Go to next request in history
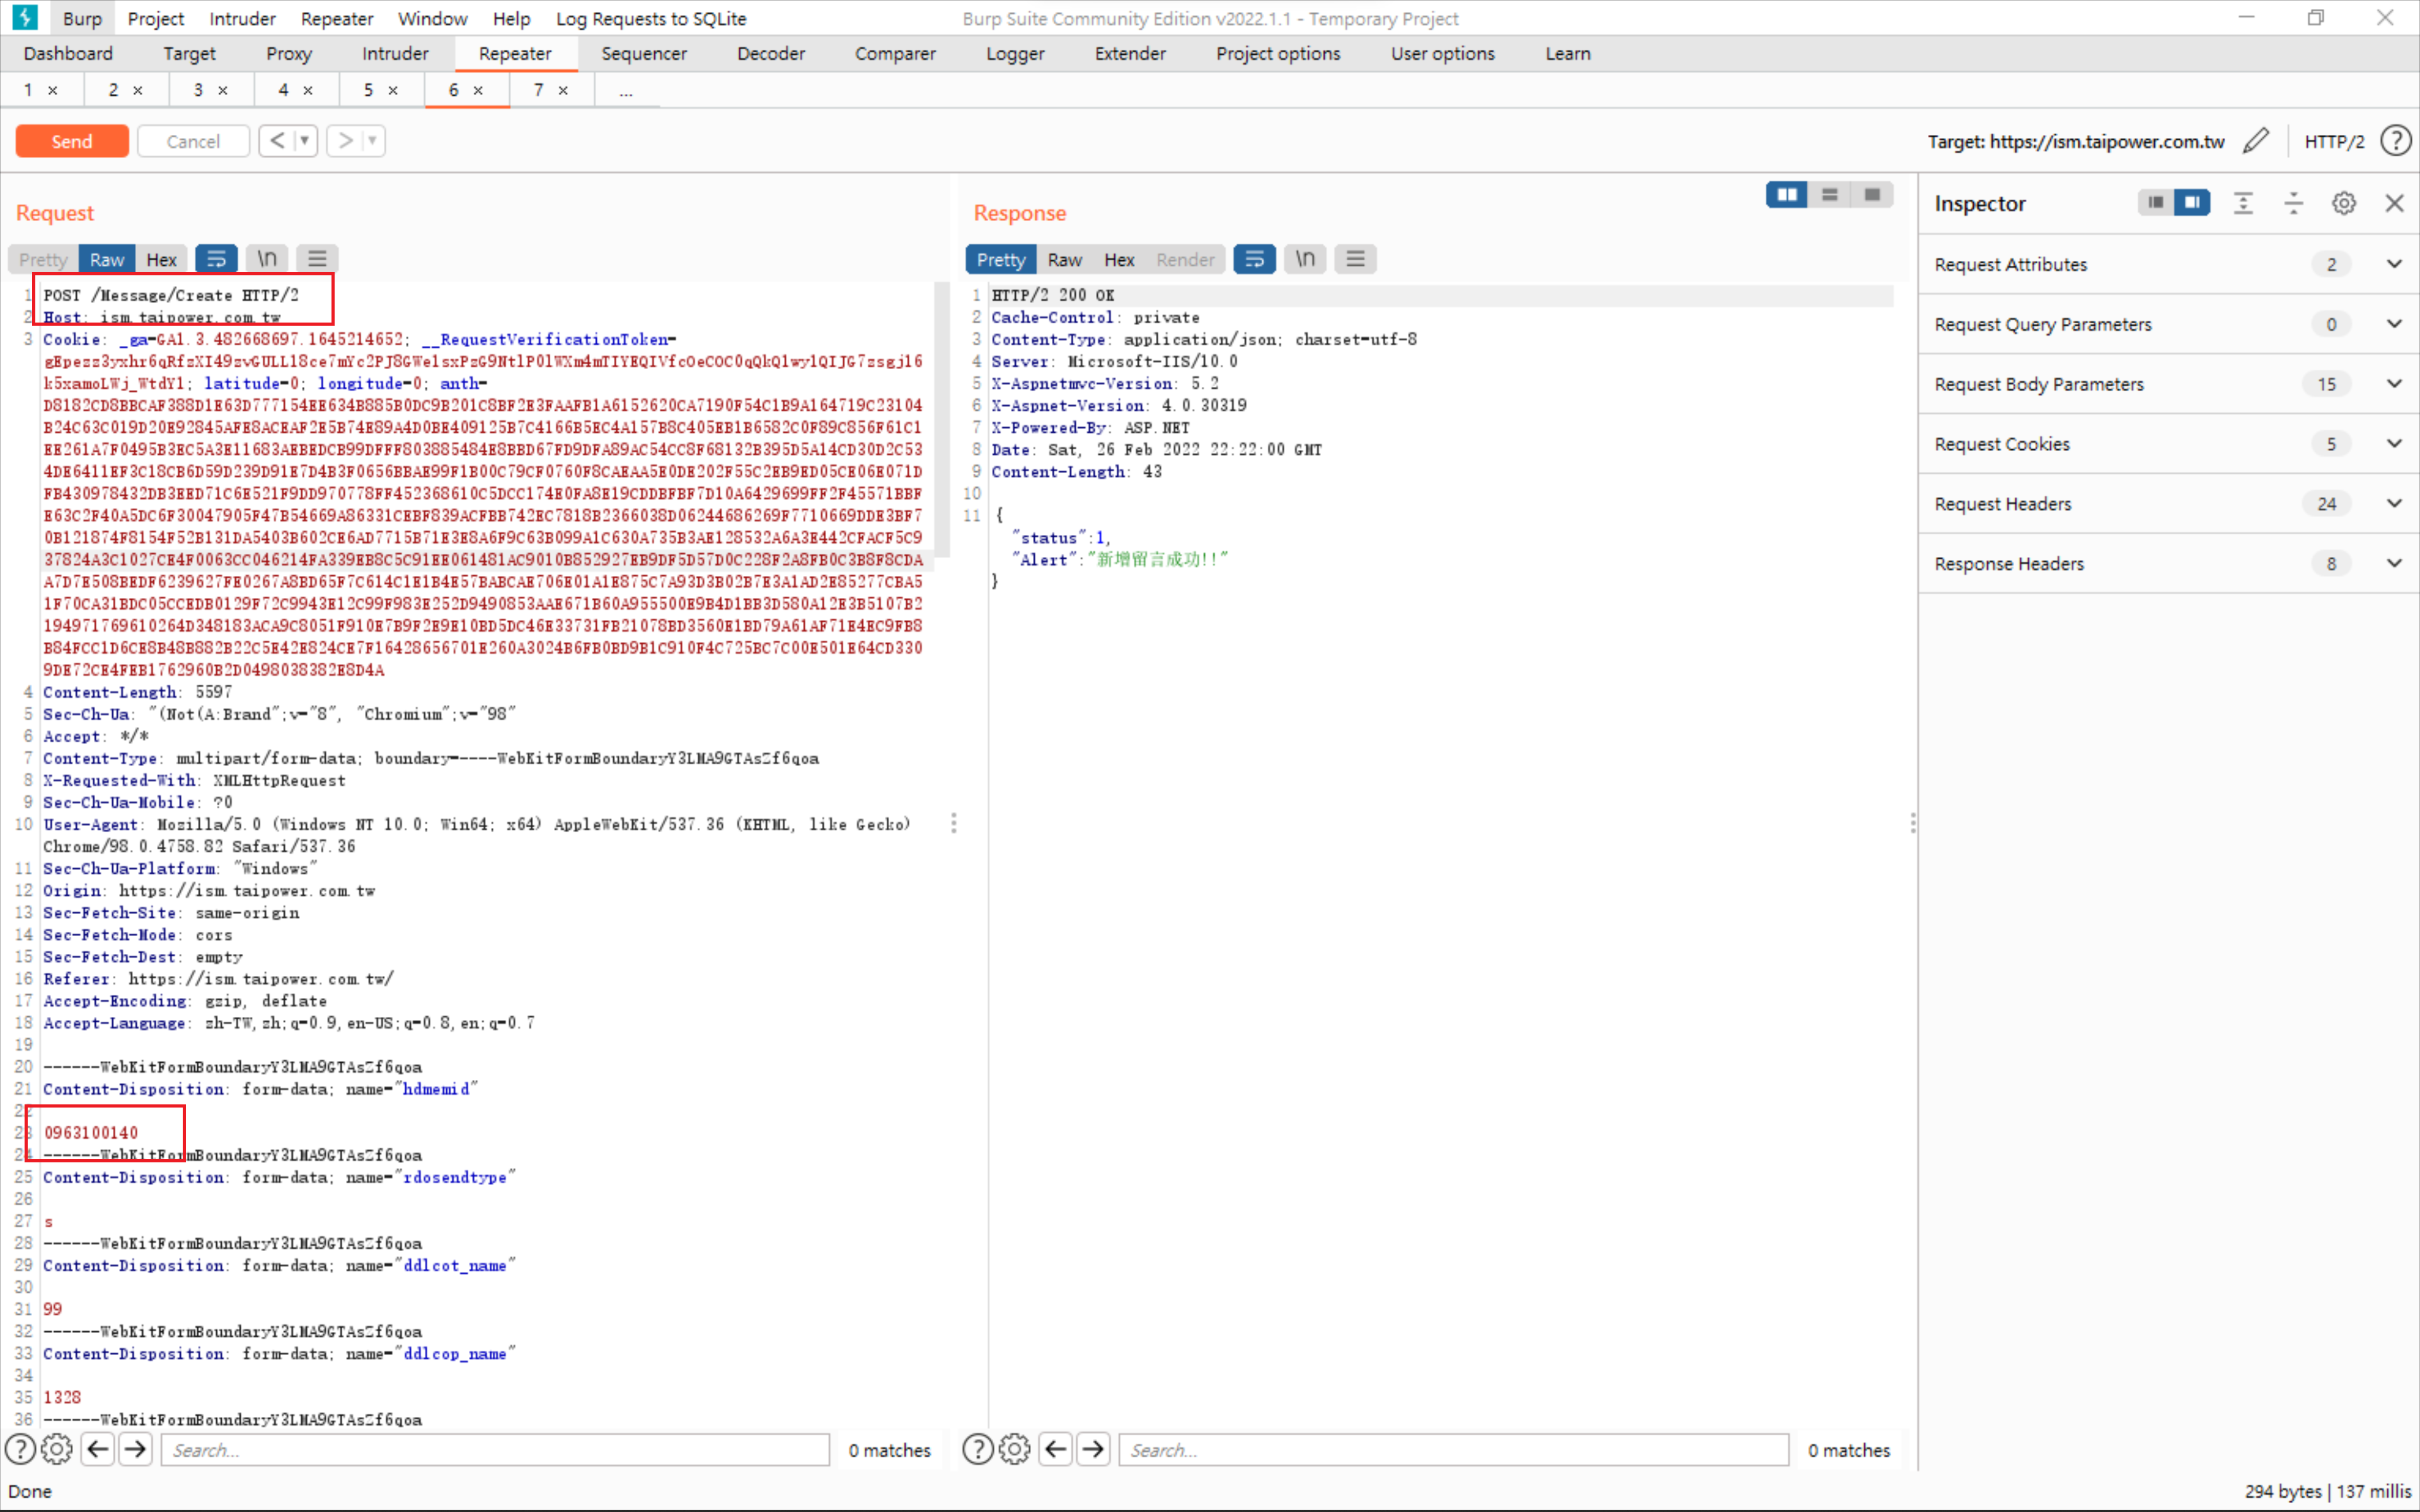Image resolution: width=2420 pixels, height=1512 pixels. [x=345, y=141]
